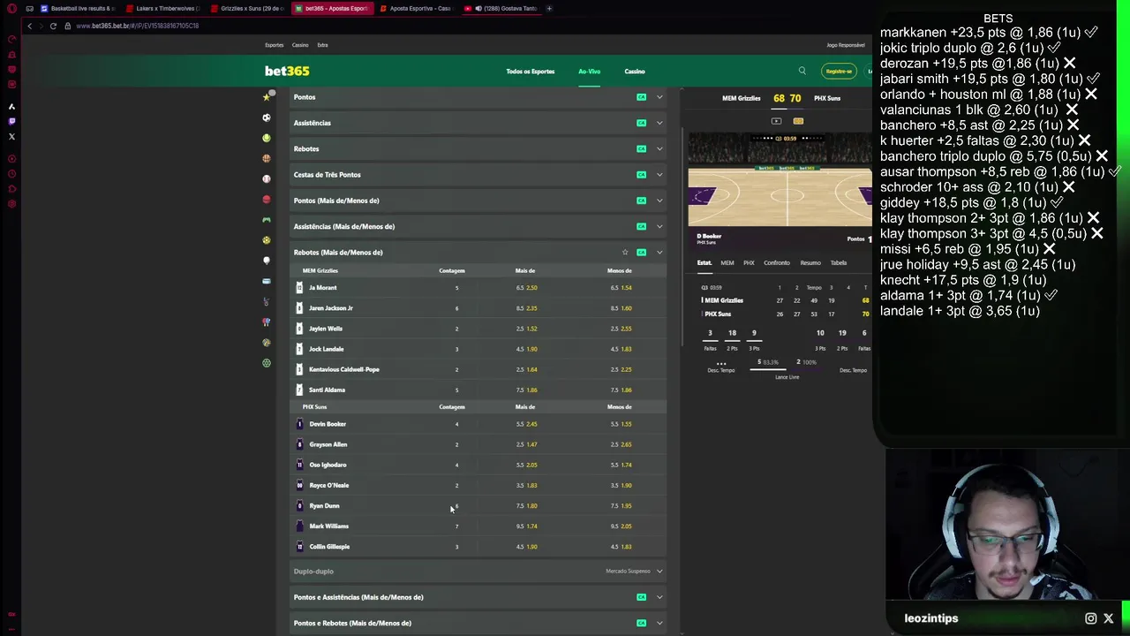Click the Royce O'Neale player row
Image resolution: width=1130 pixels, height=636 pixels.
(x=478, y=485)
